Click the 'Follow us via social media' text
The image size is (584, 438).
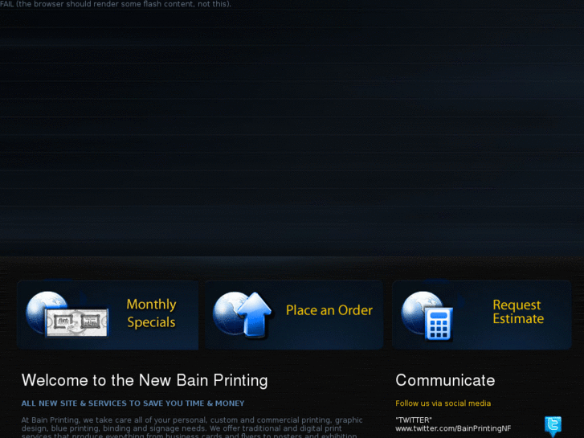tap(443, 403)
